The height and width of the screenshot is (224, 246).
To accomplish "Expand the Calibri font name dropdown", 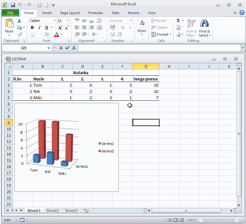I will [x=55, y=21].
